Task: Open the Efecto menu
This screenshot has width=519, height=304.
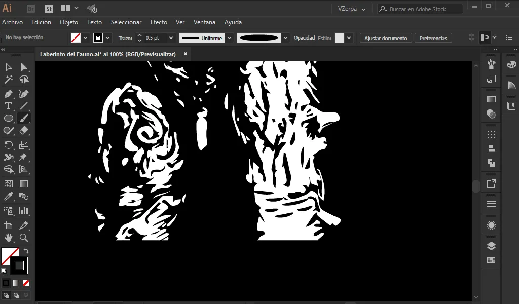Action: pyautogui.click(x=159, y=22)
